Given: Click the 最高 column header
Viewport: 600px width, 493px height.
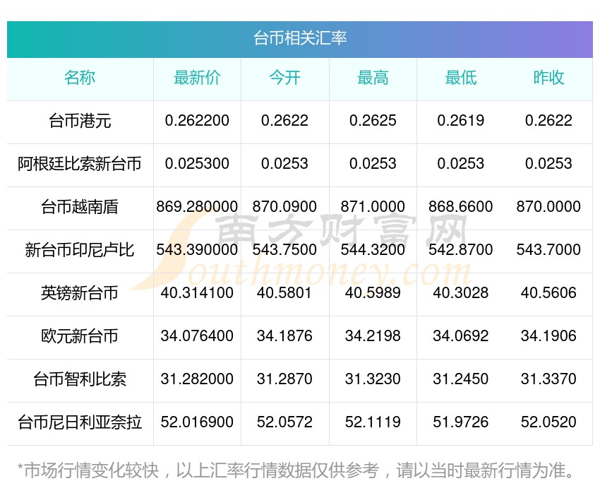Looking at the screenshot, I should click(373, 78).
